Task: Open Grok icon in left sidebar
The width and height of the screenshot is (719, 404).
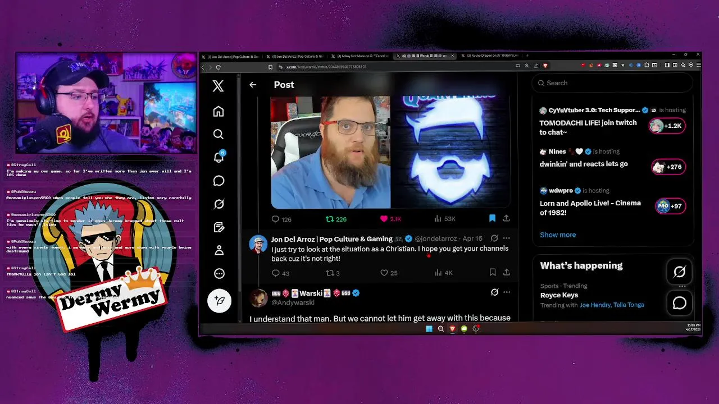Action: pos(219,204)
